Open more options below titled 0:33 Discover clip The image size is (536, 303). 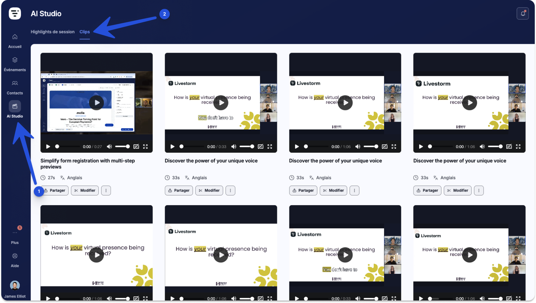click(x=230, y=190)
